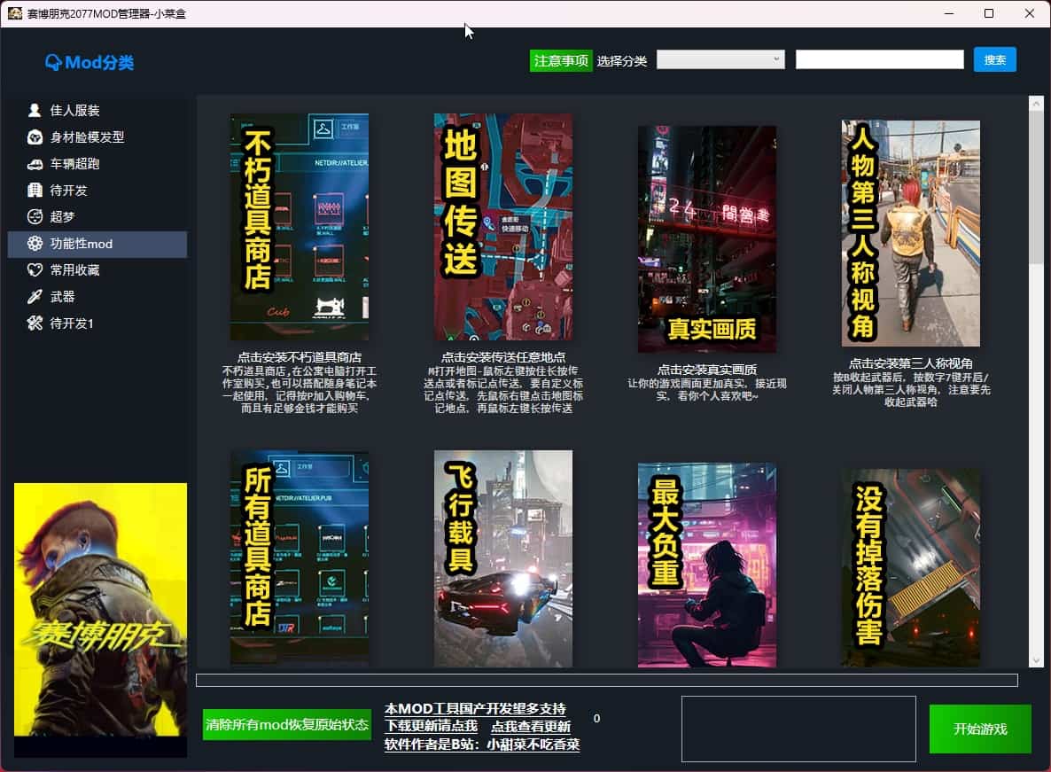Click the scroll-down arrow of mod list

click(1036, 660)
